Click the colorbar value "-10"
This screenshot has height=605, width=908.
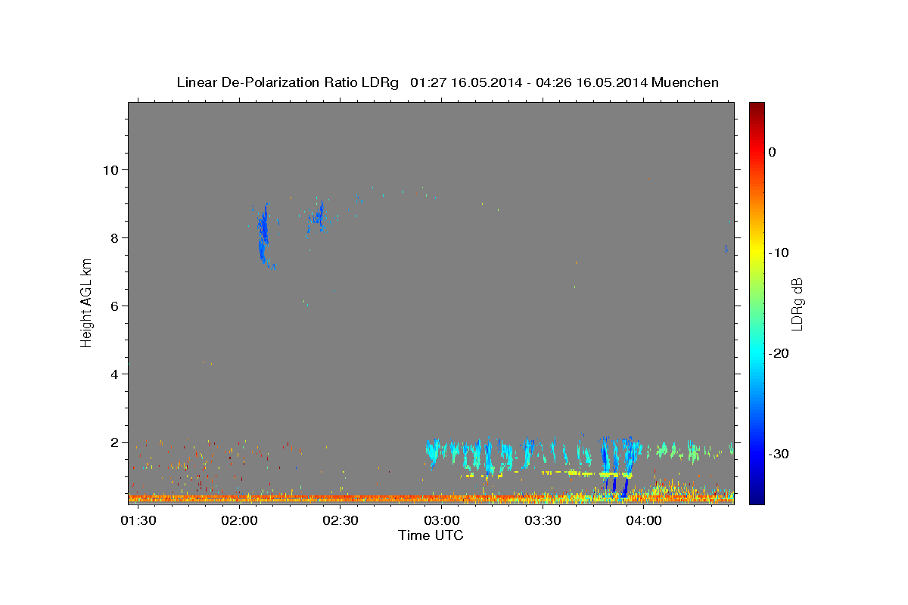(779, 253)
